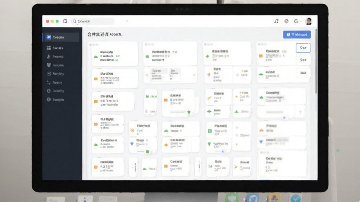Click the blue-outlined See button

(x=303, y=48)
